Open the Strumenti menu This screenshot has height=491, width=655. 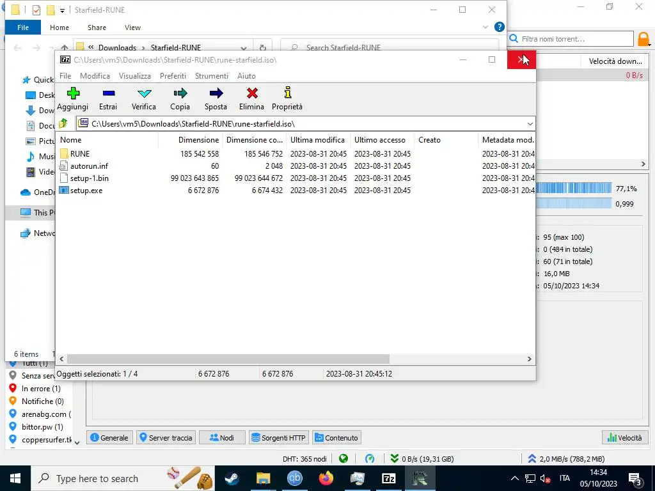click(x=211, y=76)
